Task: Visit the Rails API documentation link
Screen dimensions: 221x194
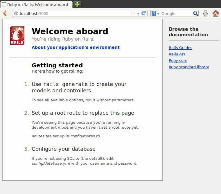Action: (177, 54)
